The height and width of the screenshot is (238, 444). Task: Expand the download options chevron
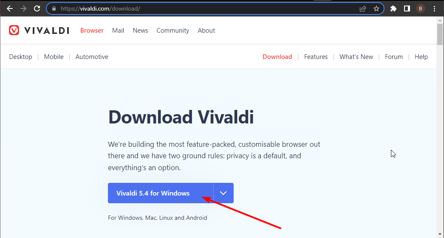pos(223,193)
